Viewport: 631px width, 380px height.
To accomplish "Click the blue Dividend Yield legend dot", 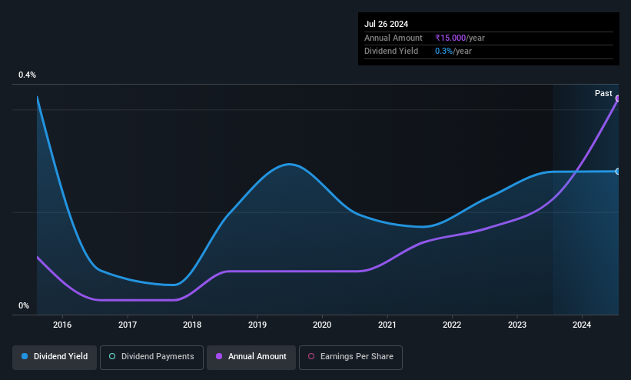I will [x=25, y=356].
